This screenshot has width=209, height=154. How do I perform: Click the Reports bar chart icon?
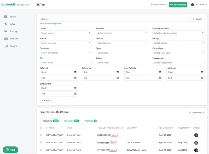(x=6, y=46)
